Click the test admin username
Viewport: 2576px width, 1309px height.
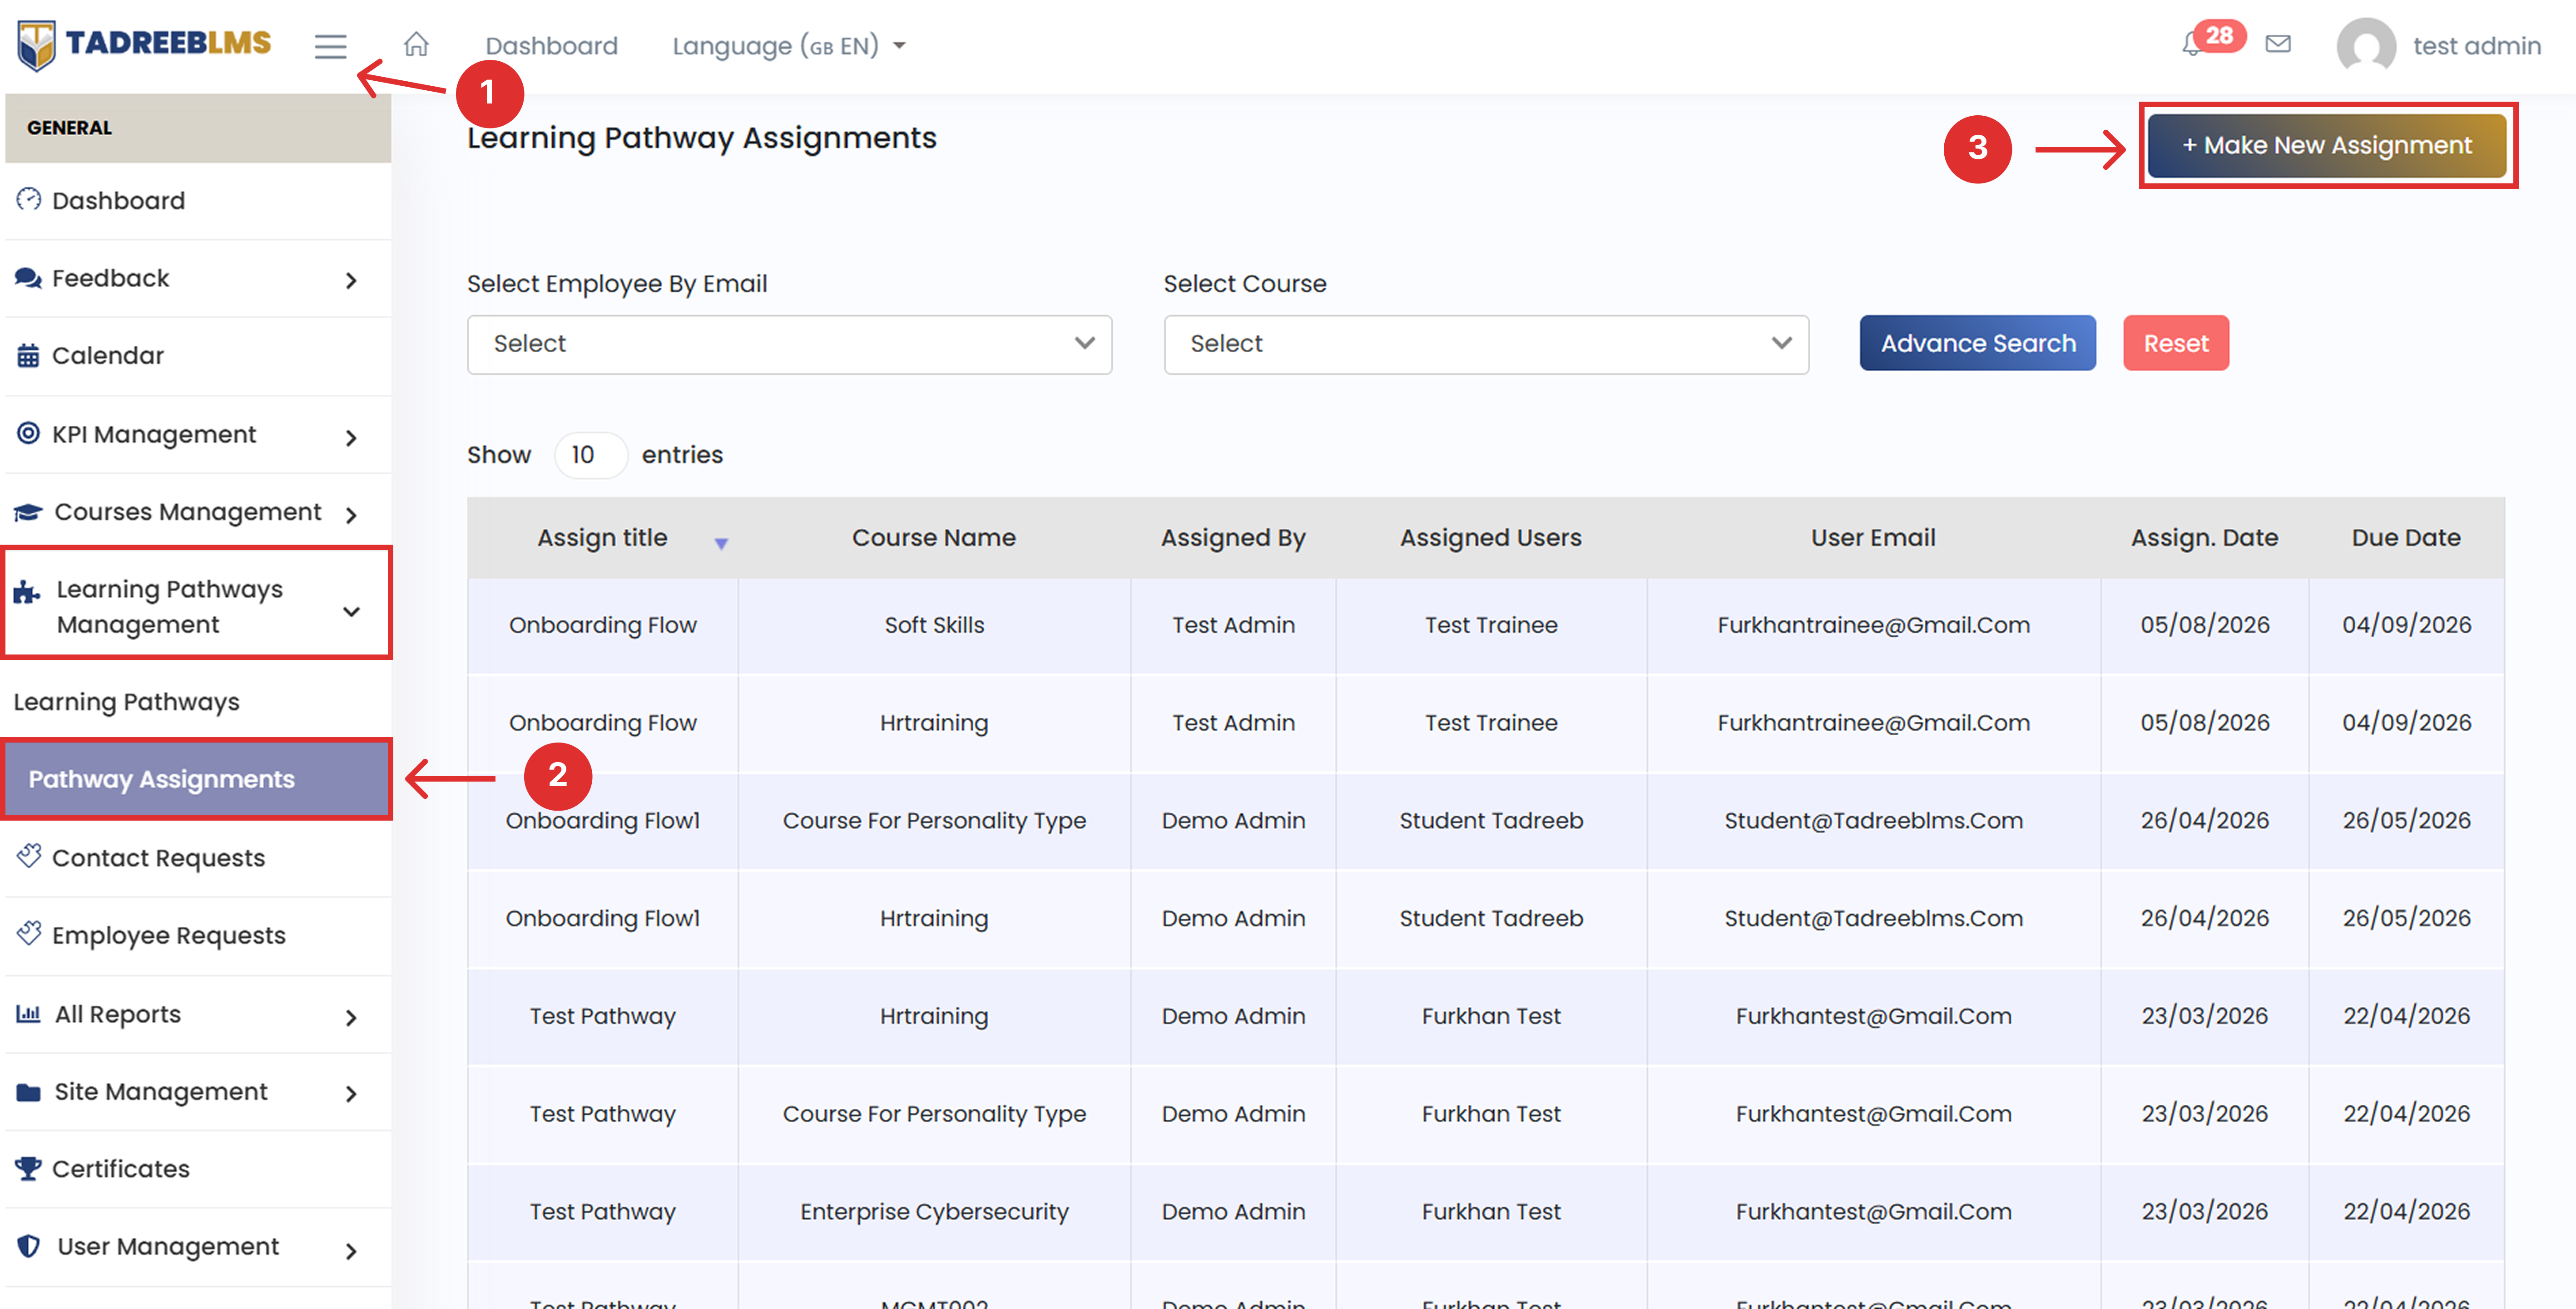pyautogui.click(x=2476, y=46)
